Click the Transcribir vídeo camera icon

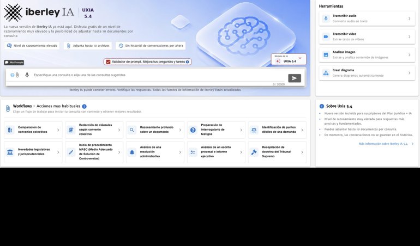tap(326, 36)
